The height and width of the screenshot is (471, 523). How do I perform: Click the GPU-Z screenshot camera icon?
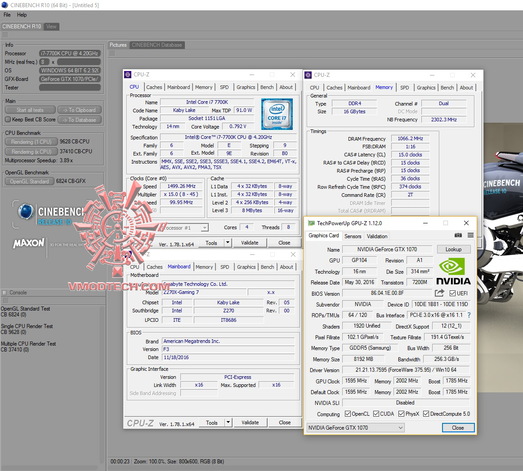point(458,235)
